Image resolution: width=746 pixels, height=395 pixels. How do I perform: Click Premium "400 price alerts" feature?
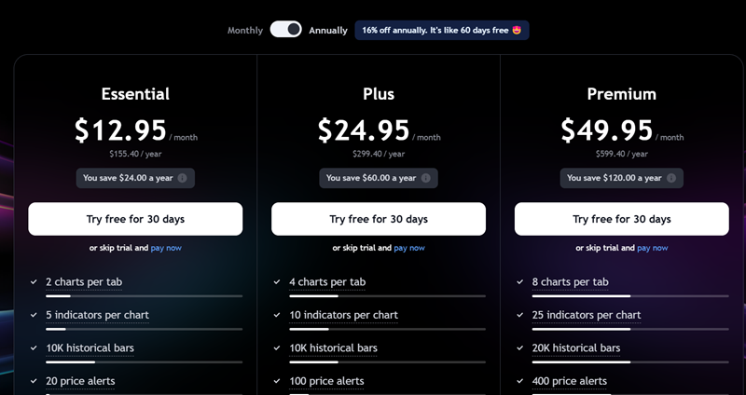[570, 381]
